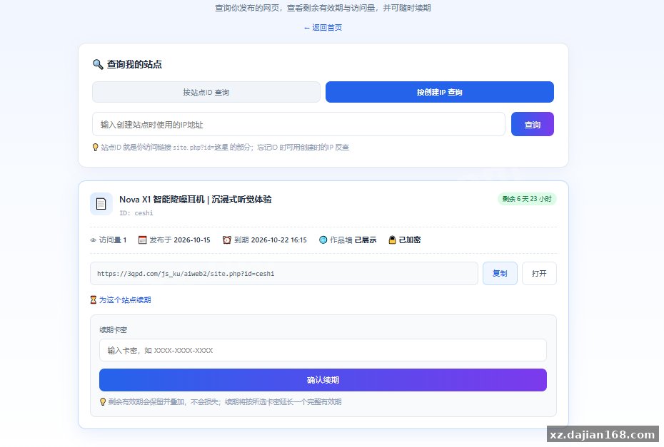Open the 返回首页 link
Image resolution: width=664 pixels, height=447 pixels.
pyautogui.click(x=323, y=28)
